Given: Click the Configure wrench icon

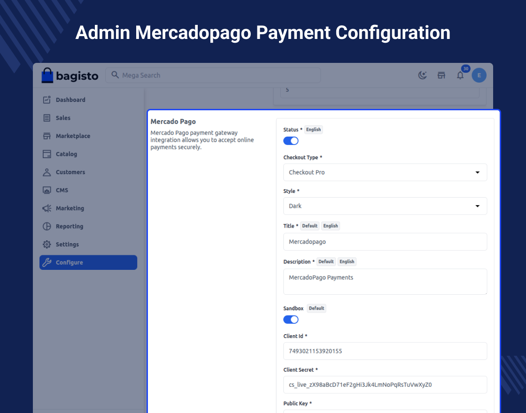Looking at the screenshot, I should coord(46,262).
